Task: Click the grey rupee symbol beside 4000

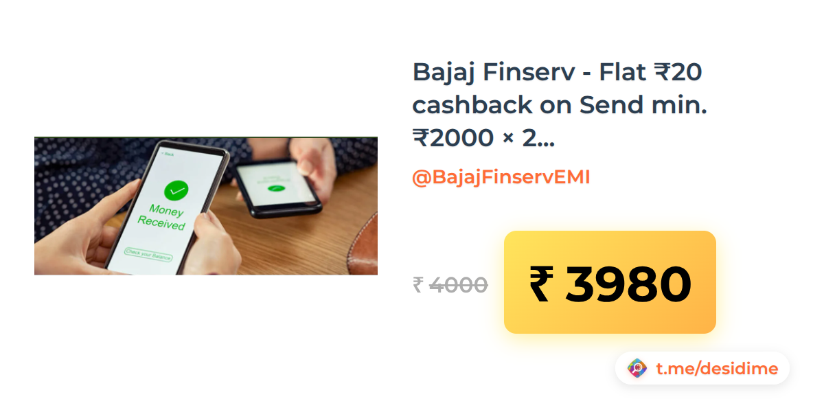Action: click(417, 284)
